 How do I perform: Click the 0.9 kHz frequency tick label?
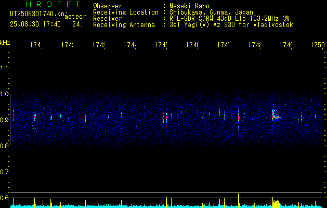tap(4, 120)
